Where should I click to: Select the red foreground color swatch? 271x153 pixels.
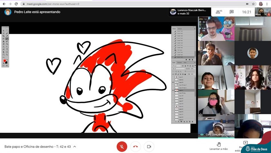5,61
